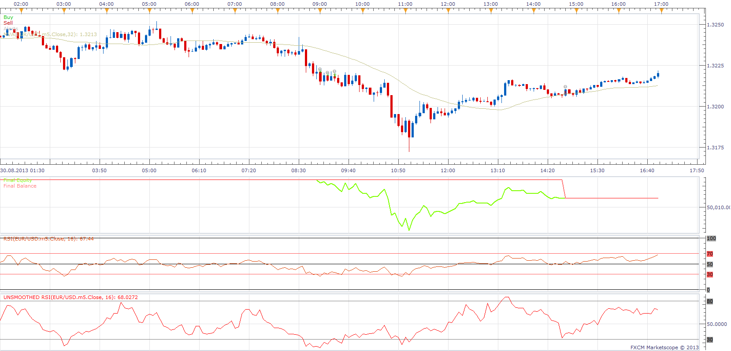The width and height of the screenshot is (731, 351).
Task: Select the 13:10 bottom axis label
Action: (x=498, y=170)
